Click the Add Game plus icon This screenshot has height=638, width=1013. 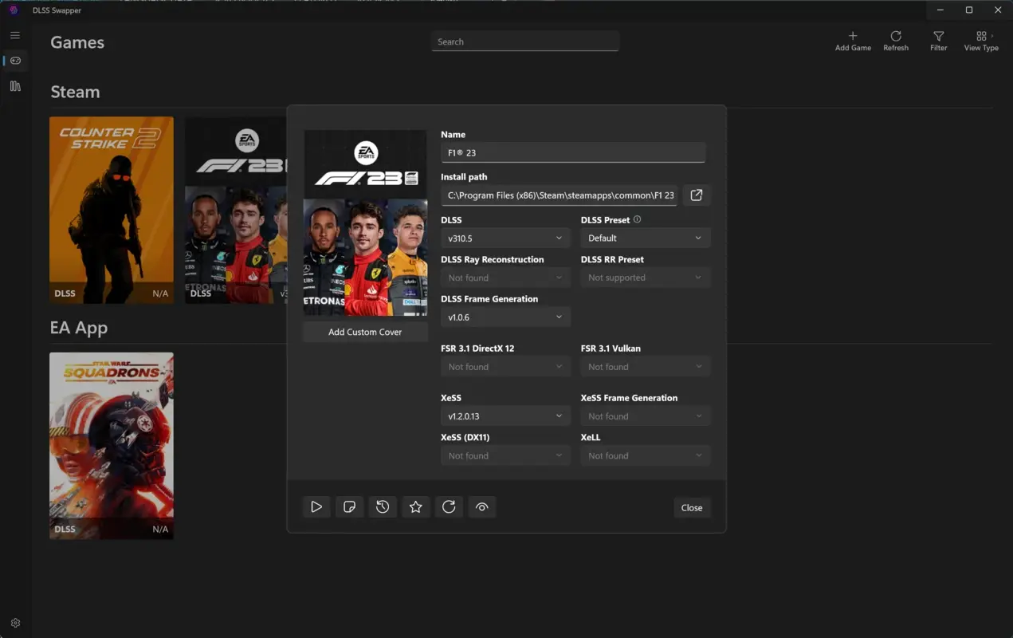(x=853, y=41)
